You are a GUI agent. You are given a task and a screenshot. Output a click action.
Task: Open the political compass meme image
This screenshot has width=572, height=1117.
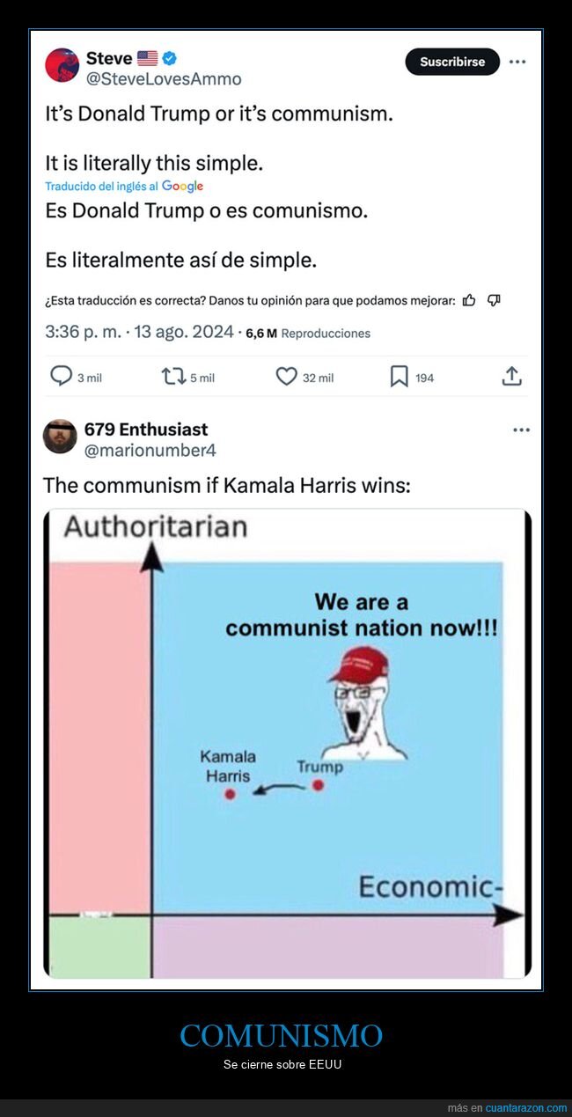(x=287, y=743)
